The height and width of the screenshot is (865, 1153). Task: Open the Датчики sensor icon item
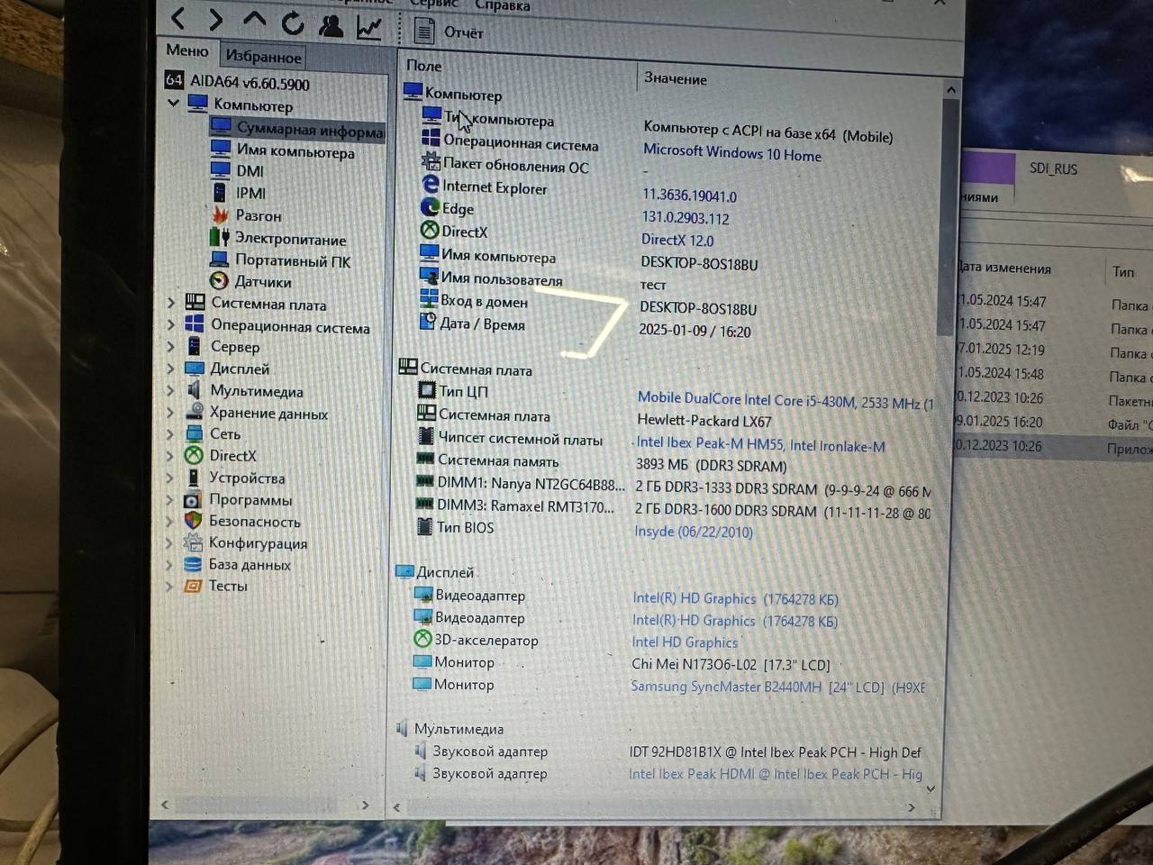point(219,281)
